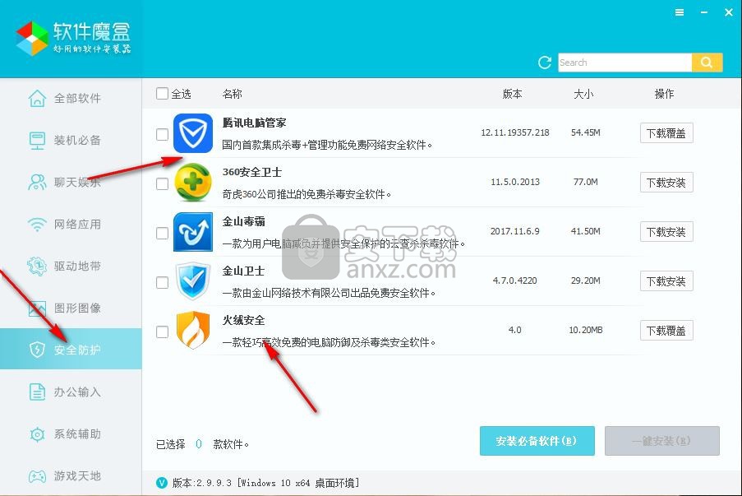Click the 驱动地带 gear icon

(x=37, y=267)
